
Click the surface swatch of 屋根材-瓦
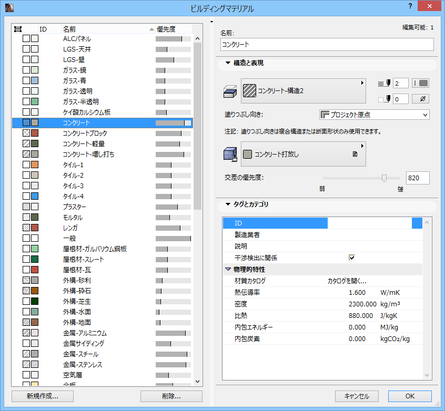coord(35,270)
